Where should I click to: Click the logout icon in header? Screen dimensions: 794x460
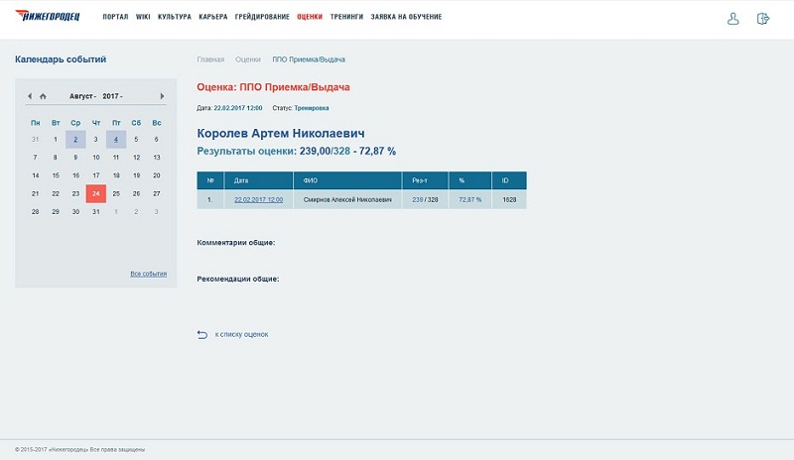click(762, 18)
